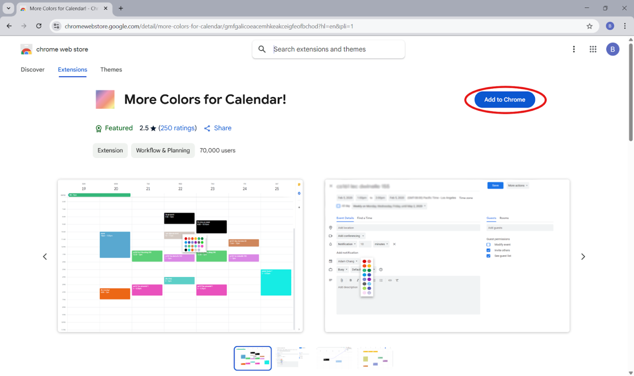Click the Featured badge icon
Screen dimensions: 634x376
99,128
